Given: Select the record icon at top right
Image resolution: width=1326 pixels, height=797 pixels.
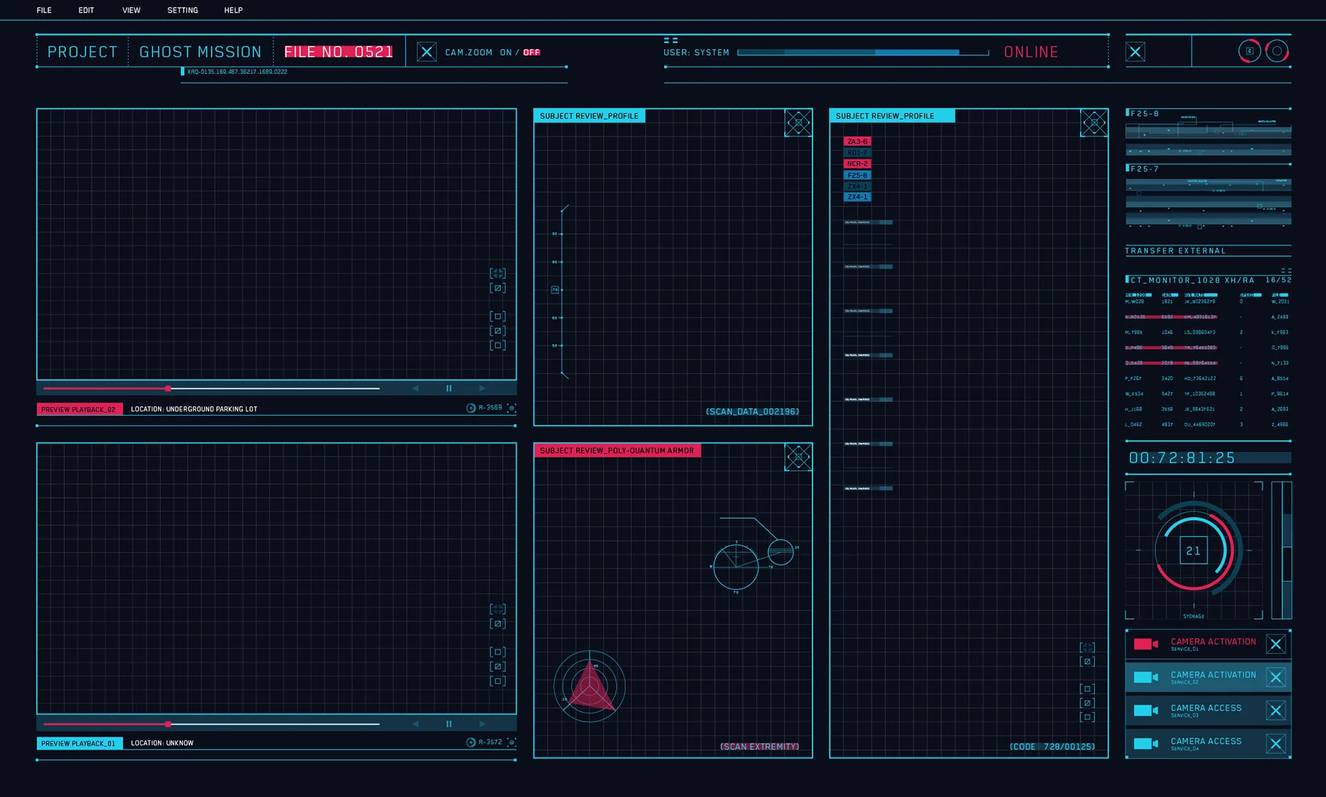Looking at the screenshot, I should coord(1277,50).
